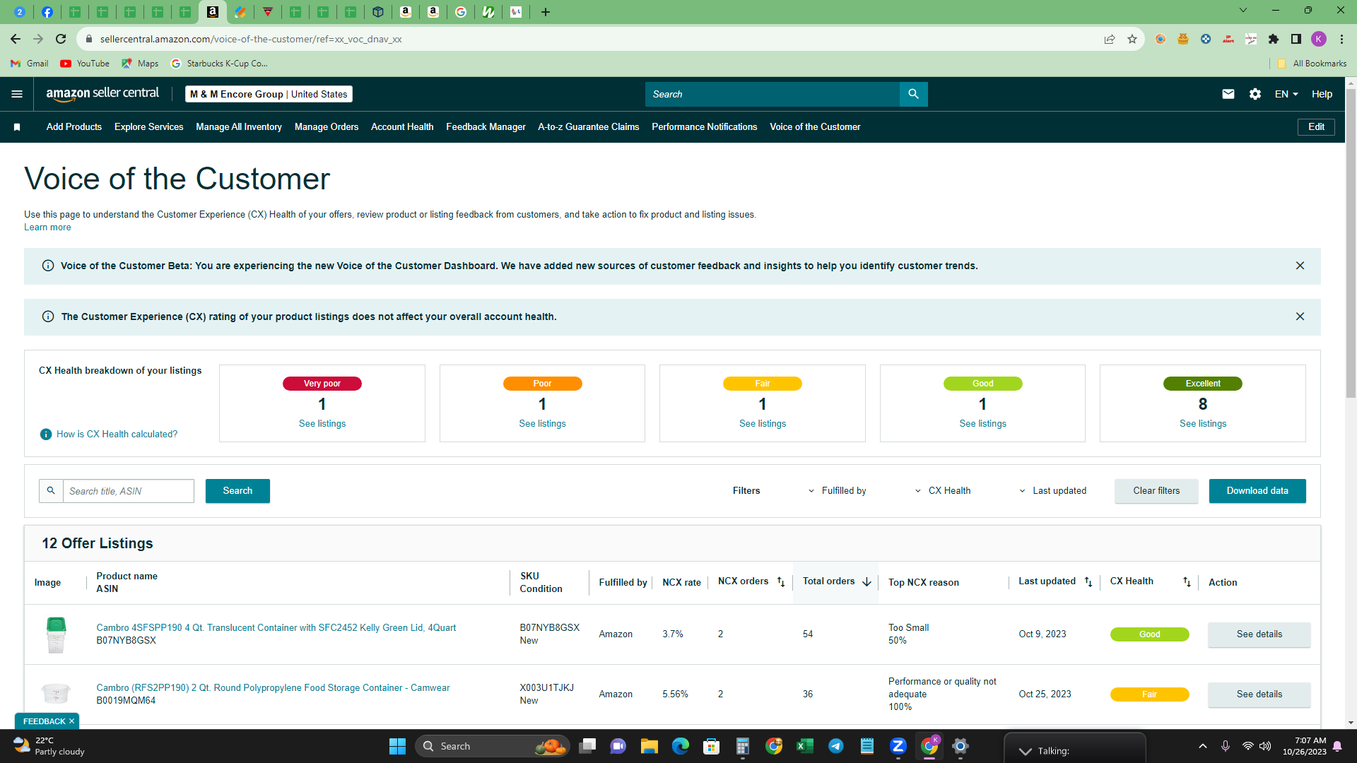
Task: Open the tab search chevron in Chrome
Action: pyautogui.click(x=1243, y=11)
